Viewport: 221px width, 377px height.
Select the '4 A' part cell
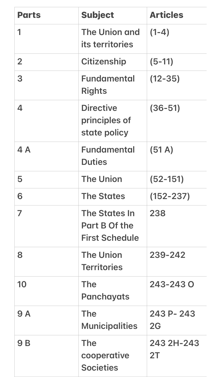[x=24, y=150]
